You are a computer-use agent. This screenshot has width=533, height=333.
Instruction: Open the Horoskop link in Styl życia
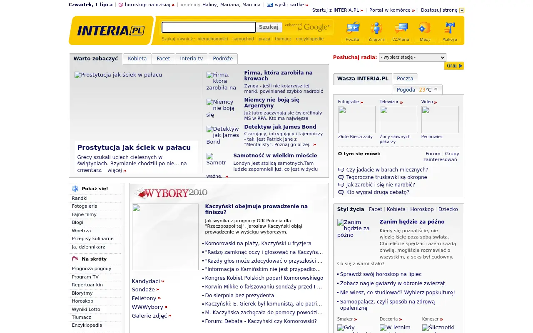tap(422, 209)
